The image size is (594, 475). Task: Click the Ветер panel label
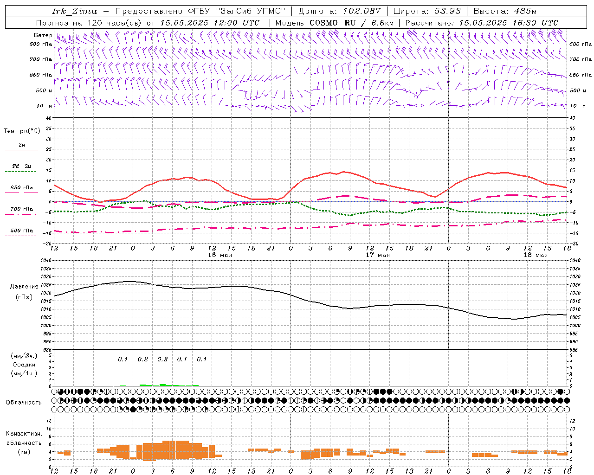click(43, 35)
